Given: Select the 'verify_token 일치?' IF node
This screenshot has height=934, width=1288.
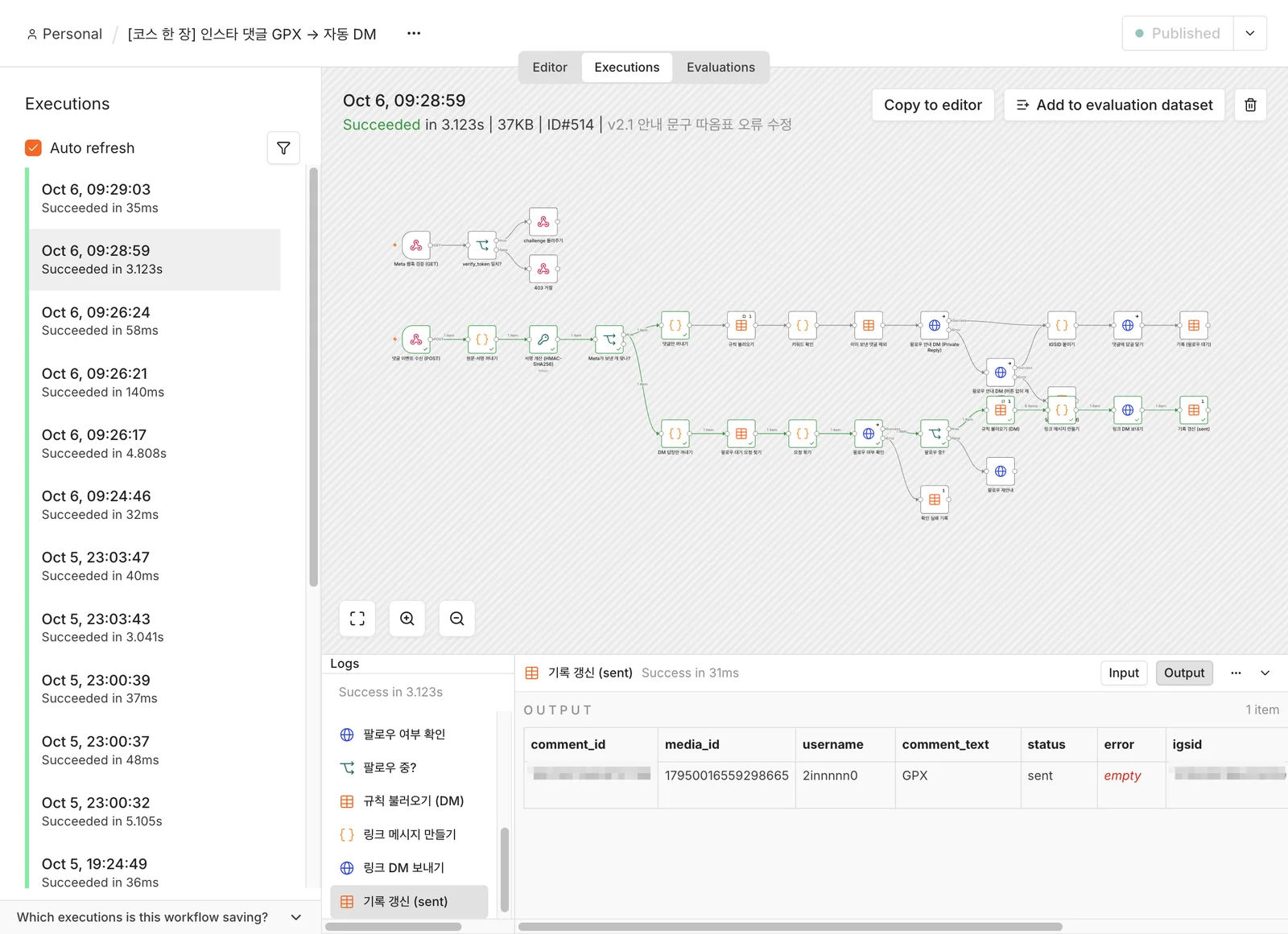Looking at the screenshot, I should 482,245.
